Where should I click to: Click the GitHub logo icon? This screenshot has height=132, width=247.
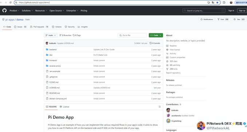[x=4, y=11]
